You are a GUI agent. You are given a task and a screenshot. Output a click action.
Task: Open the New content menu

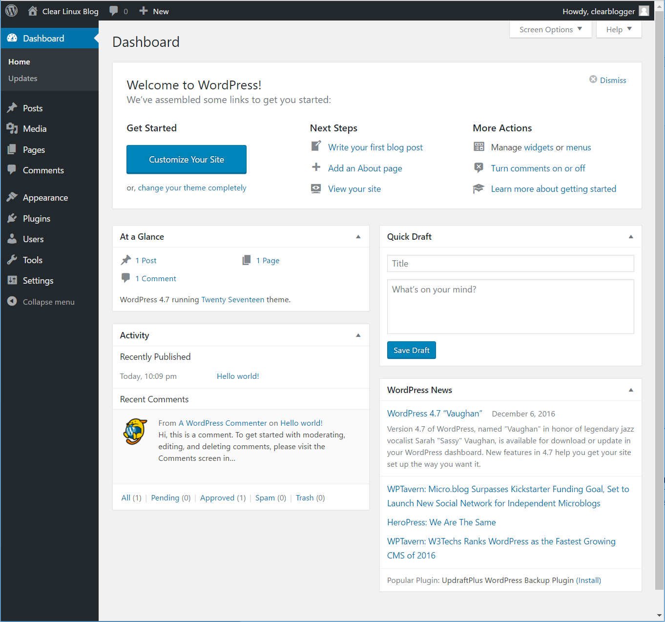[154, 11]
